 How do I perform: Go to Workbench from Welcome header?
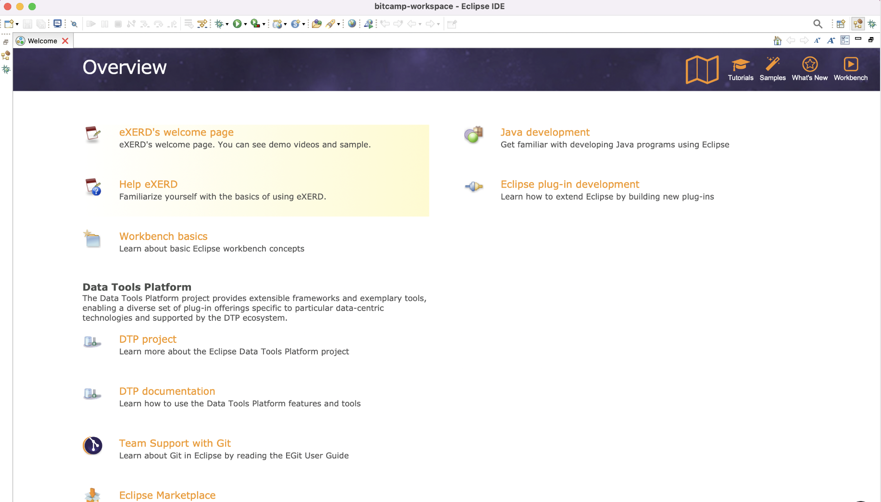851,69
